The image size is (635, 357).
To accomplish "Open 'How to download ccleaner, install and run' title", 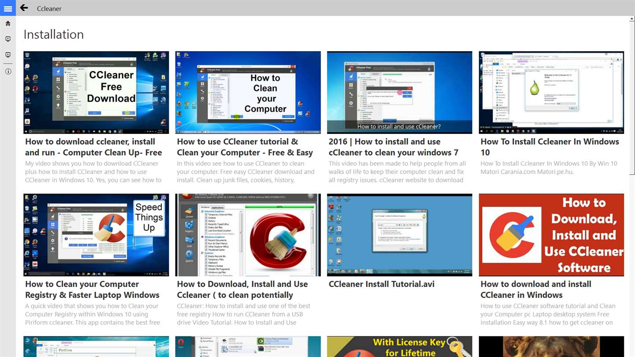I will pos(93,147).
